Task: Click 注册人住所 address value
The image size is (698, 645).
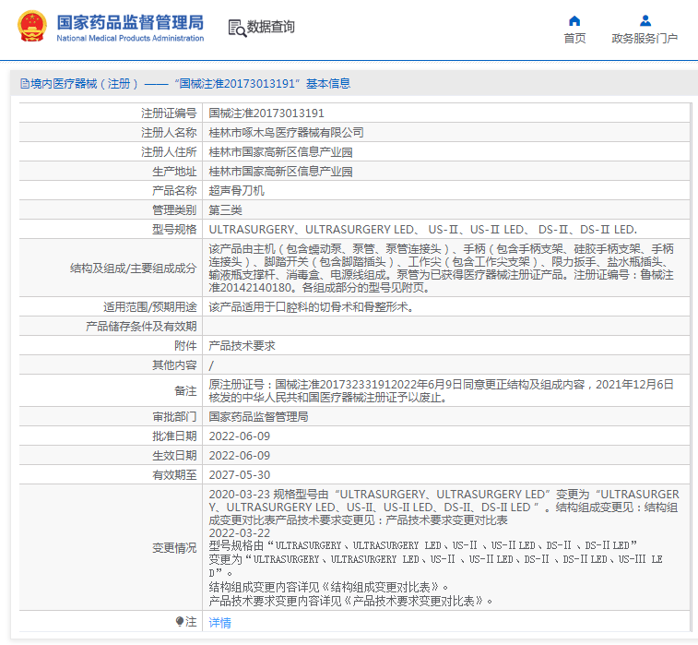Action: 280,152
